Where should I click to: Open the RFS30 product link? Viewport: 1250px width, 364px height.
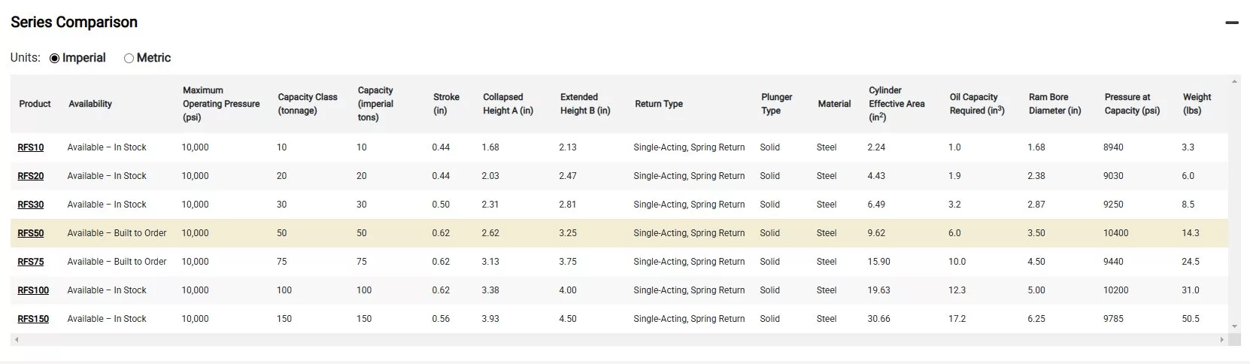coord(31,205)
